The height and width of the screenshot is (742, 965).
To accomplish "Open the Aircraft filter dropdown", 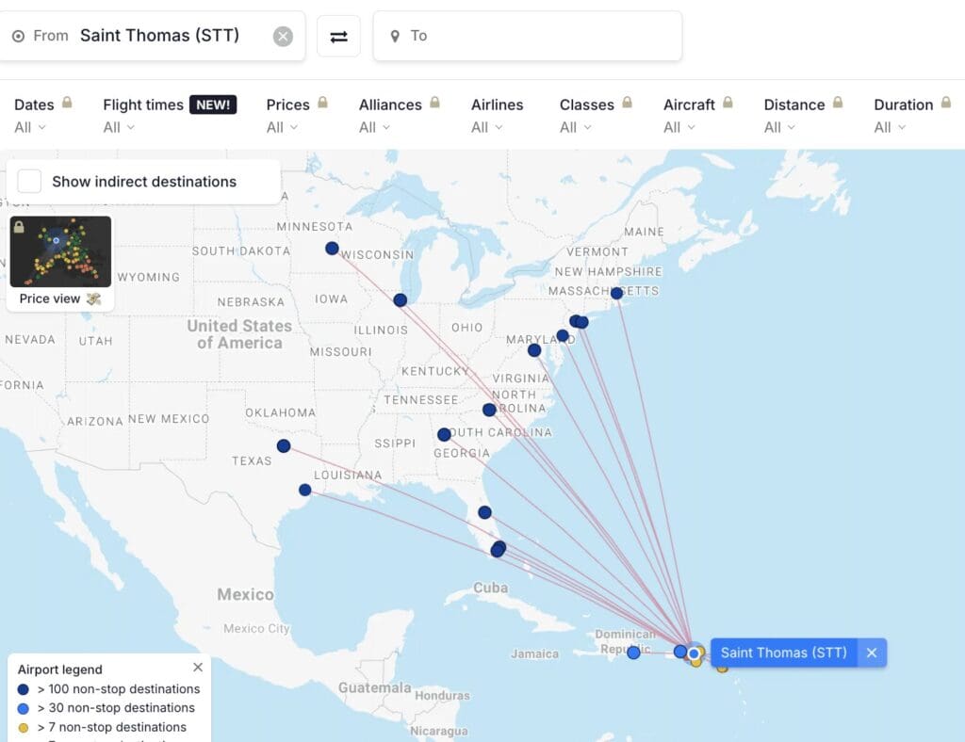I will click(x=679, y=127).
